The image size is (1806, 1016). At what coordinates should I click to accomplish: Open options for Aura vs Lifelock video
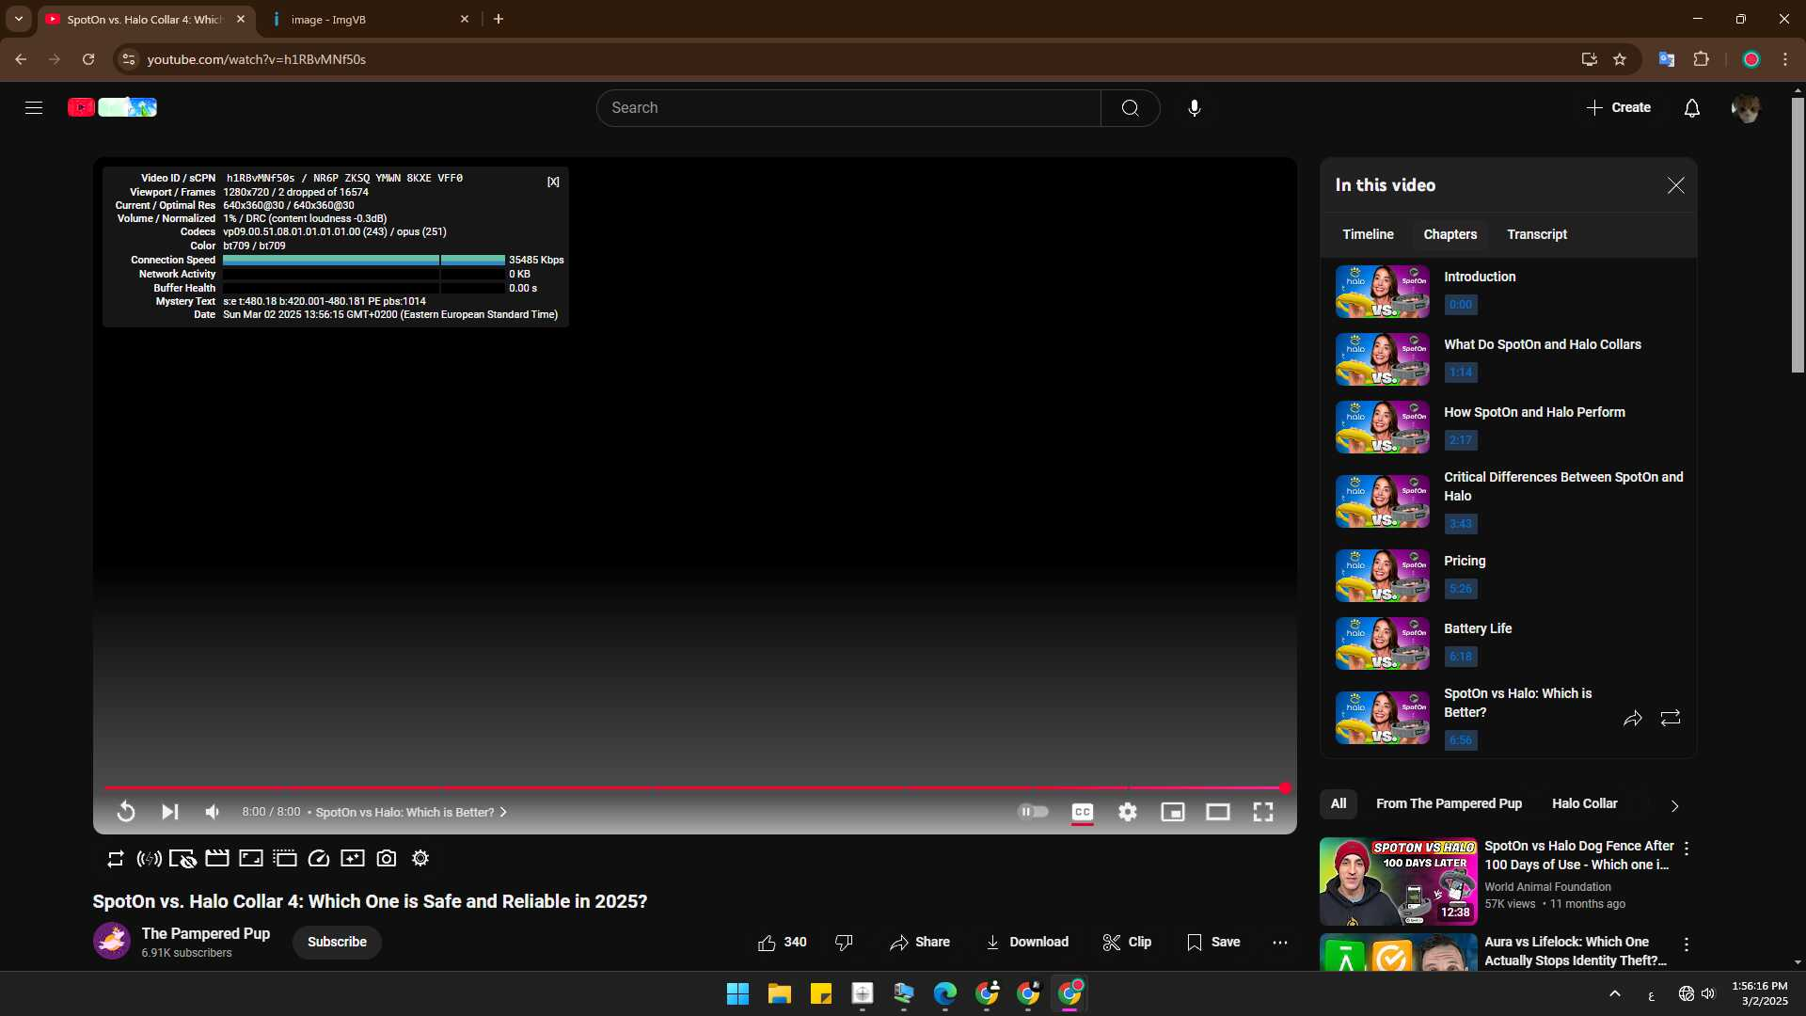point(1687,945)
